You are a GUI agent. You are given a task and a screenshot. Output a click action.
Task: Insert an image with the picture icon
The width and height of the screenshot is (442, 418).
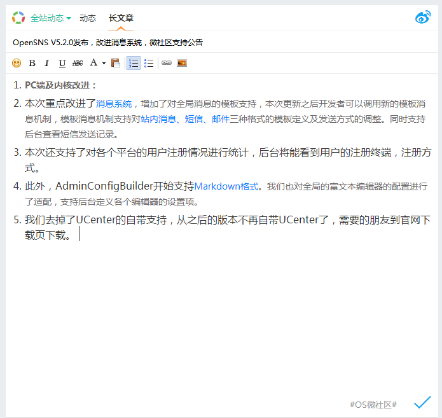point(182,63)
